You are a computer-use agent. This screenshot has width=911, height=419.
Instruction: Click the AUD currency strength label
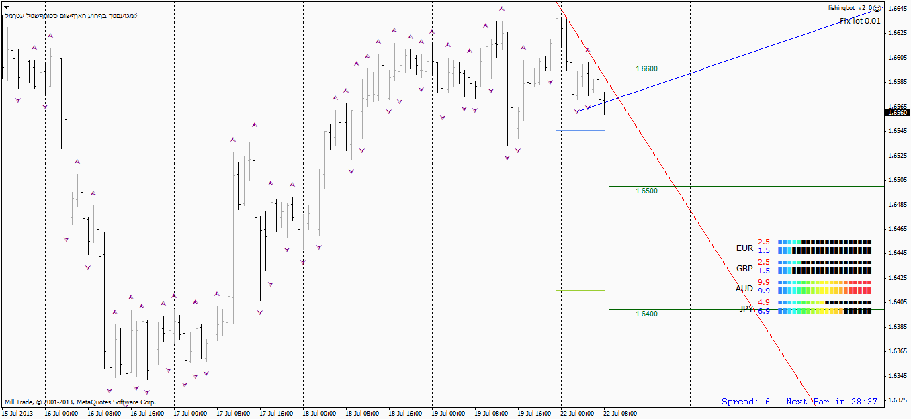pos(744,289)
